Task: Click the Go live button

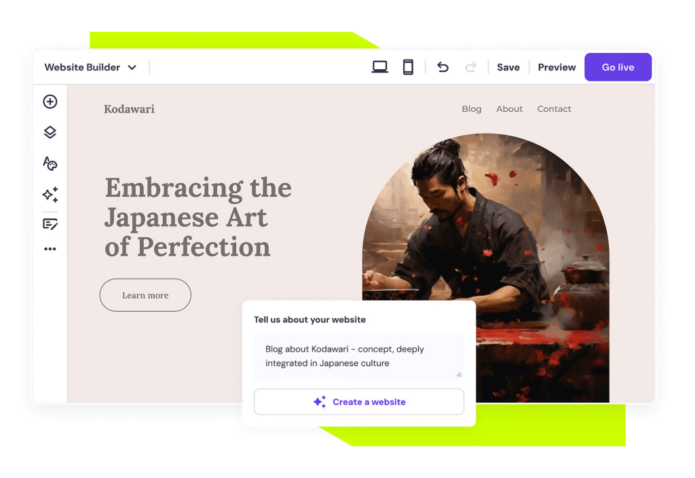Action: (618, 66)
